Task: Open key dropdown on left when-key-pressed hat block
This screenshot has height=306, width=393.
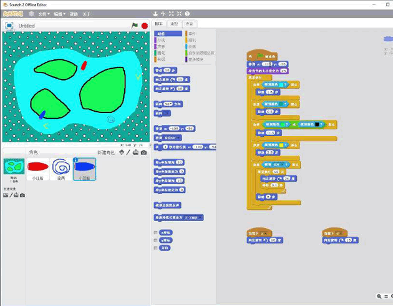Action: [264, 234]
